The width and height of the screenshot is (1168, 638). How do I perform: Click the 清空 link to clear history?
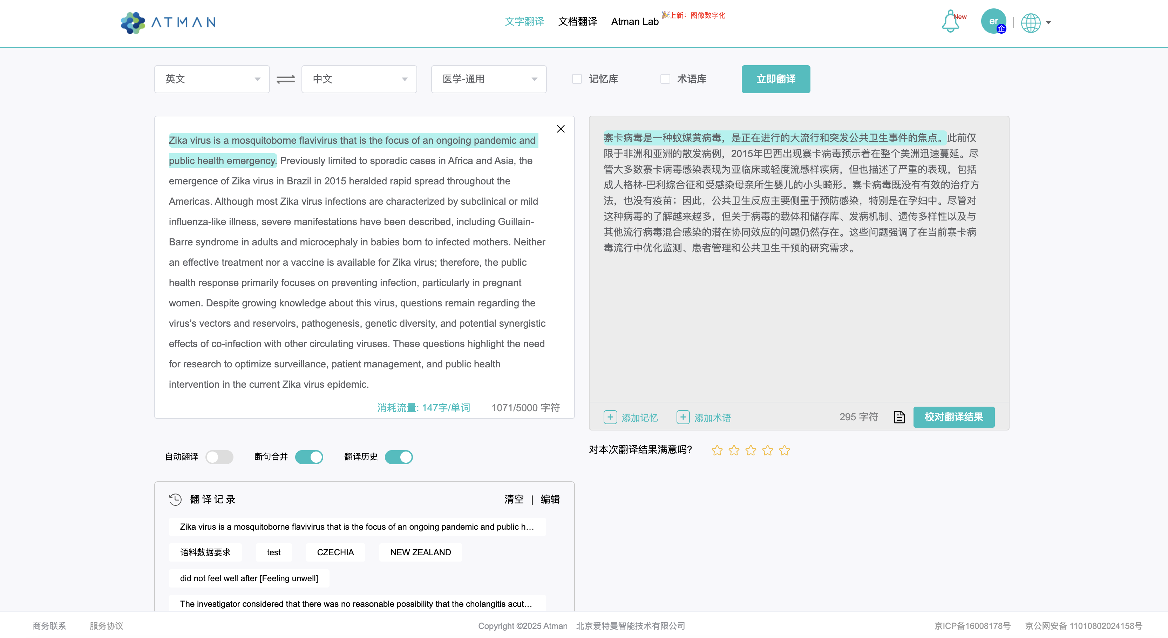coord(514,499)
